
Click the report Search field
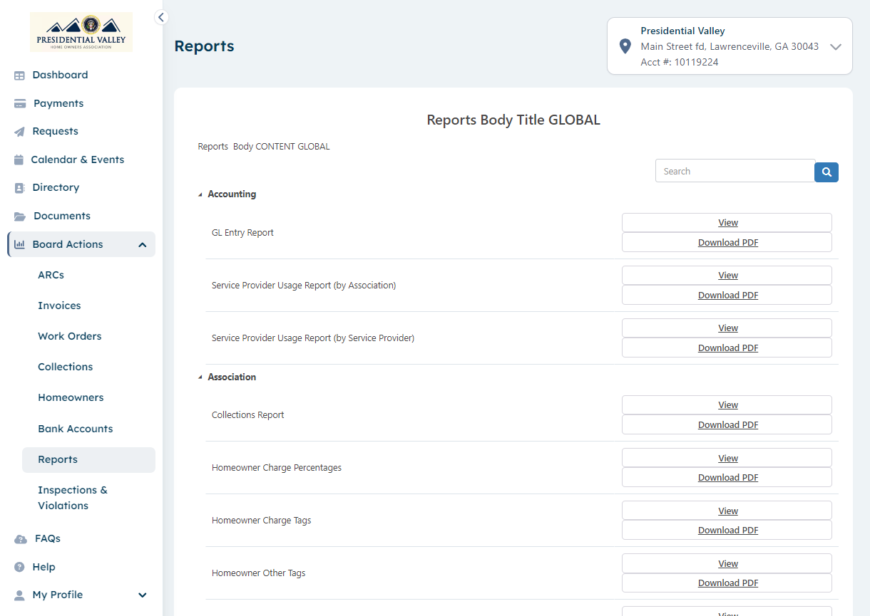pos(735,171)
